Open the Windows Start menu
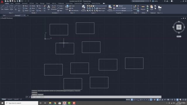This screenshot has height=105, width=187. click(2, 103)
